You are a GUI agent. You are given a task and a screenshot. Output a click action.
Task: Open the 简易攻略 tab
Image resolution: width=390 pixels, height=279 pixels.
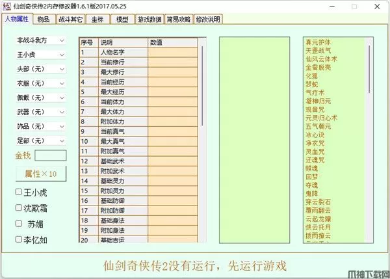pyautogui.click(x=179, y=20)
